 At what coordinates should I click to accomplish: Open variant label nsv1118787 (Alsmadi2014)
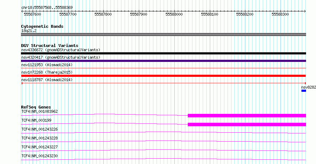click(47, 80)
